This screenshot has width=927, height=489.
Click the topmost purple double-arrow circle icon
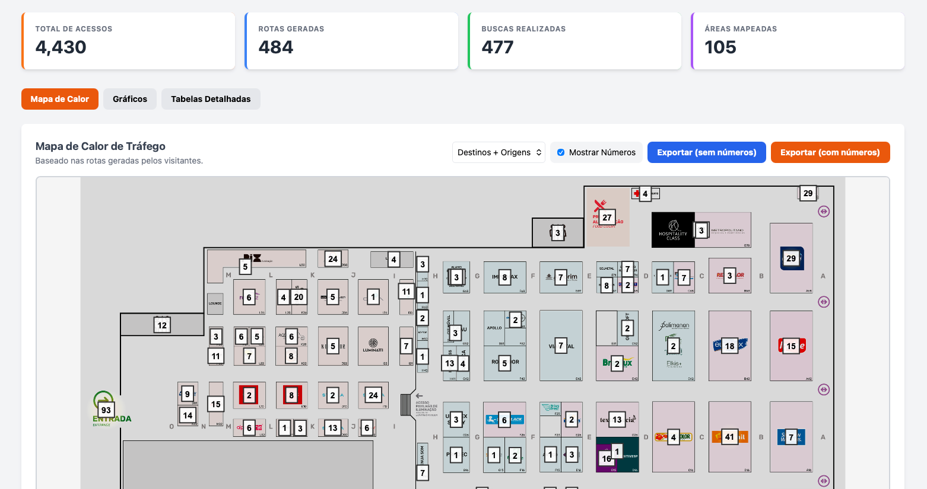[x=823, y=212]
